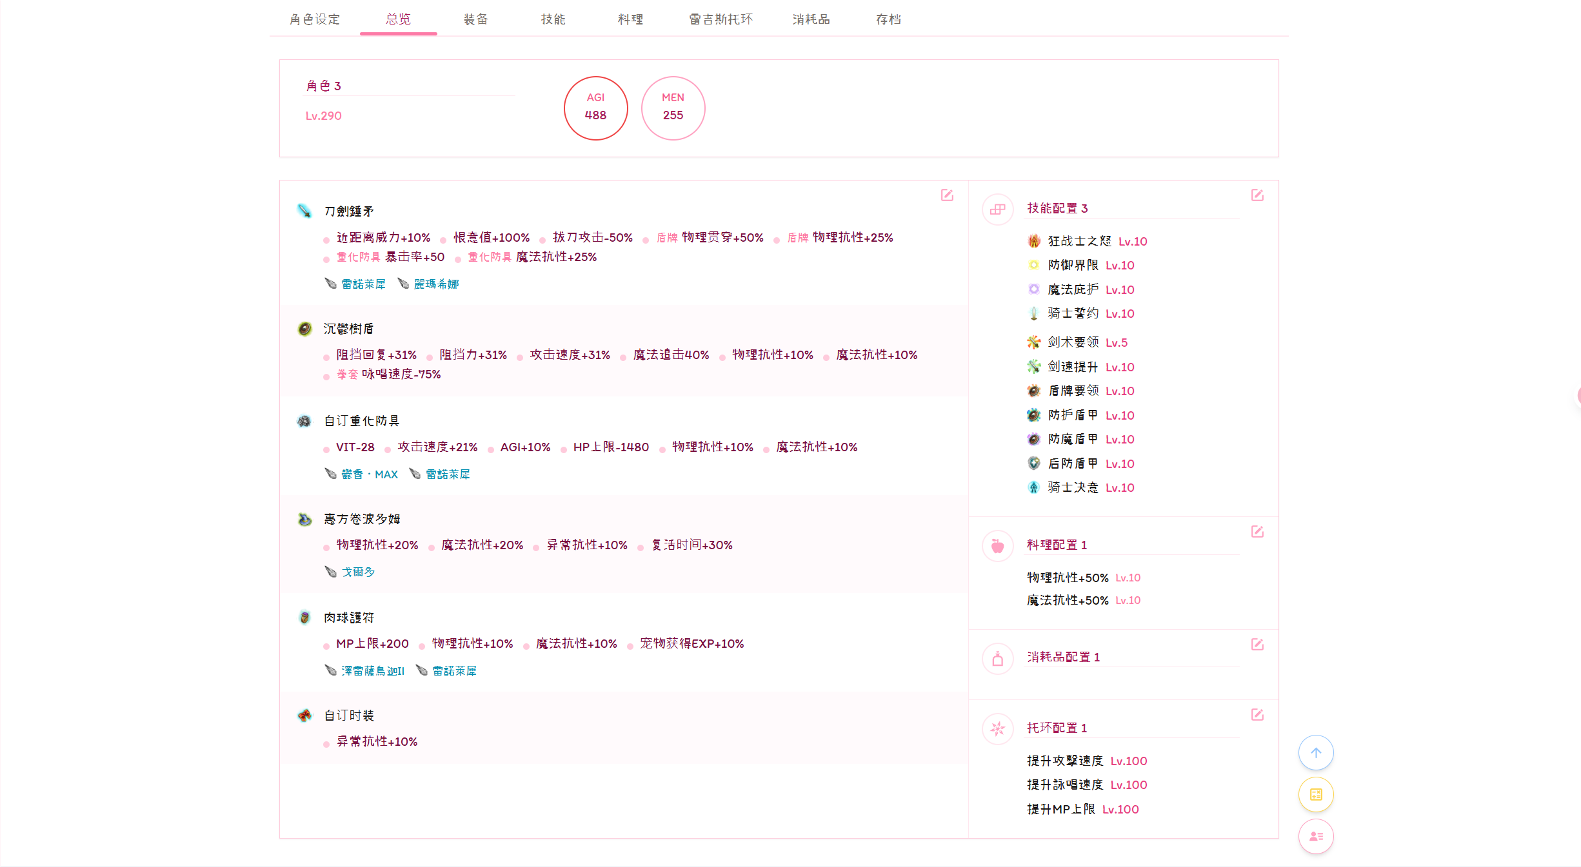Click the scroll-to-top arrow button
Screen dimensions: 1581x867
pyautogui.click(x=1316, y=753)
